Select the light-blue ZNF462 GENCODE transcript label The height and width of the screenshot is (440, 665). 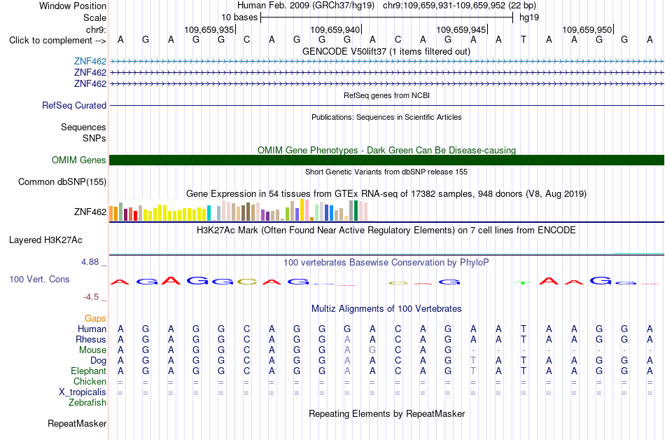90,61
